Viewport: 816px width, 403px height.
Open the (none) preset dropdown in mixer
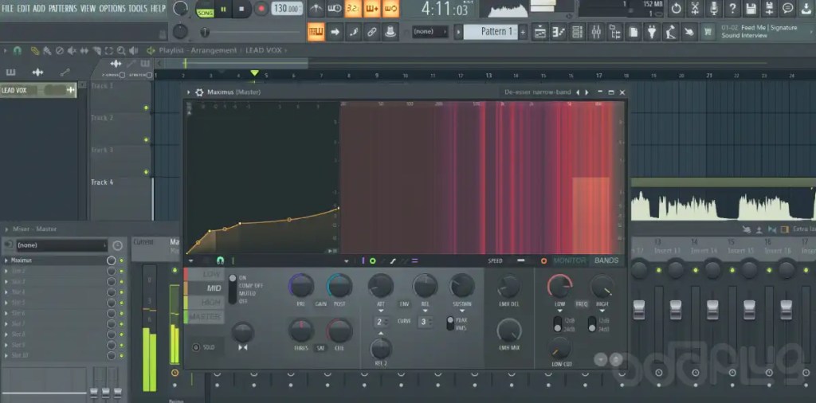tap(62, 245)
